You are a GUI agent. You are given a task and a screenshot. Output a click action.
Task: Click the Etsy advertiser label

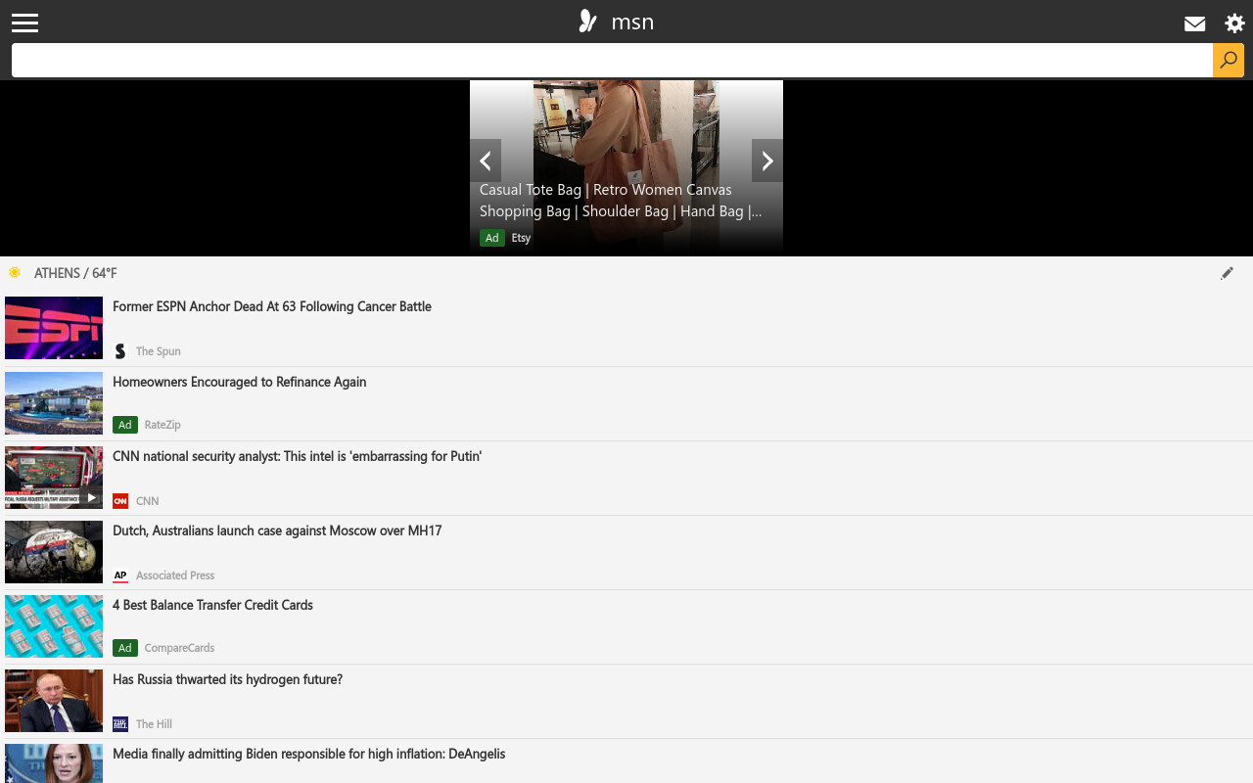[521, 238]
